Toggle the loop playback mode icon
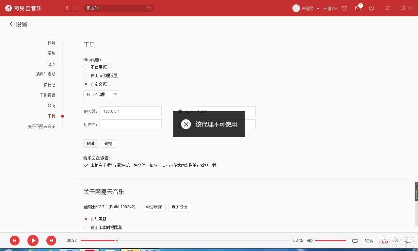 coord(355,241)
